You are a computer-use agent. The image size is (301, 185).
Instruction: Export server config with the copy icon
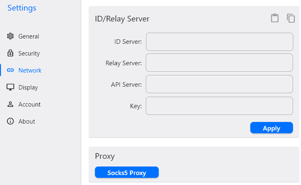coord(291,18)
